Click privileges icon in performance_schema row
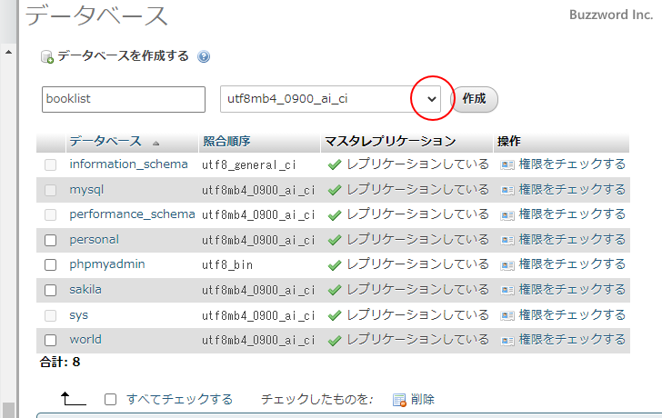 point(507,215)
